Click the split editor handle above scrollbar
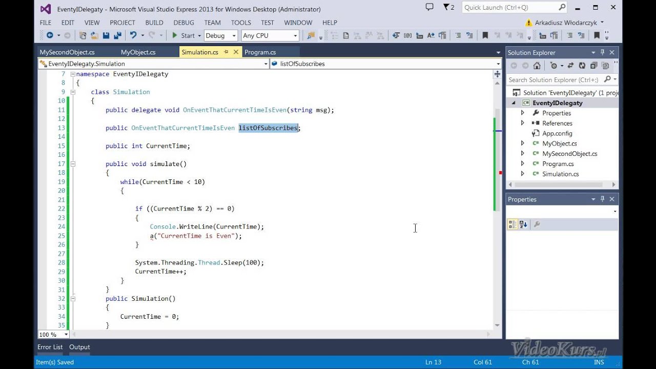 point(497,74)
